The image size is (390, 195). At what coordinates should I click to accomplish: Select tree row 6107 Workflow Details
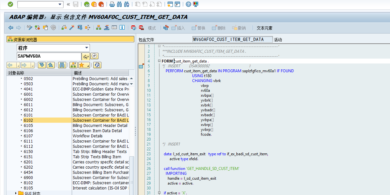tap(67, 136)
